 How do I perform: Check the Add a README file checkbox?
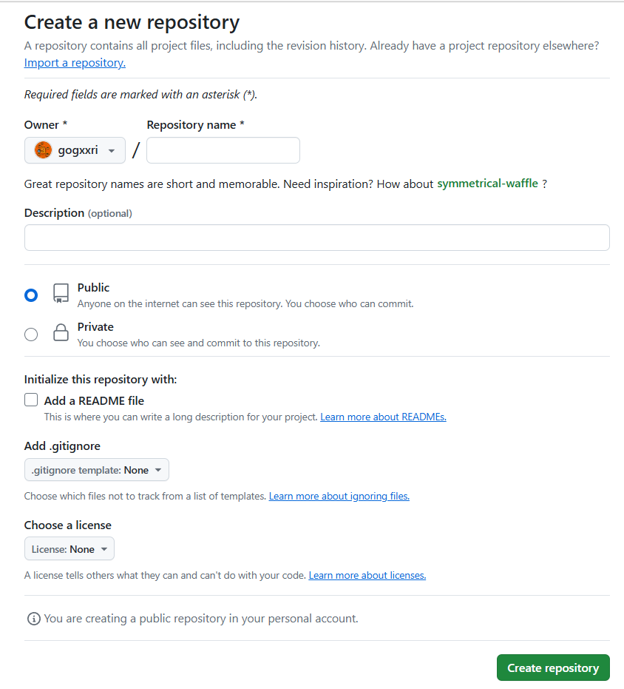point(31,400)
